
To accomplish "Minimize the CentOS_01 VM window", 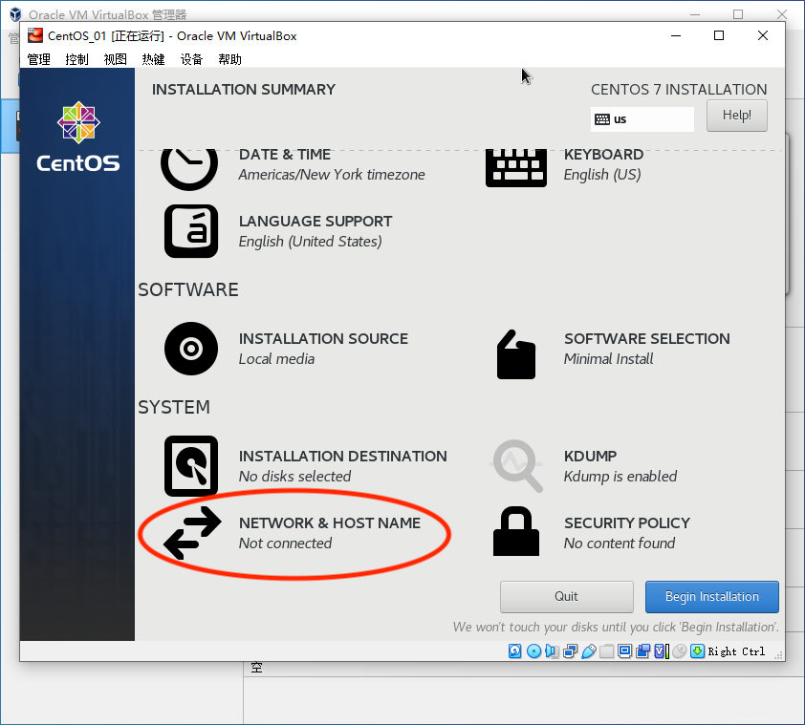I will pos(676,35).
